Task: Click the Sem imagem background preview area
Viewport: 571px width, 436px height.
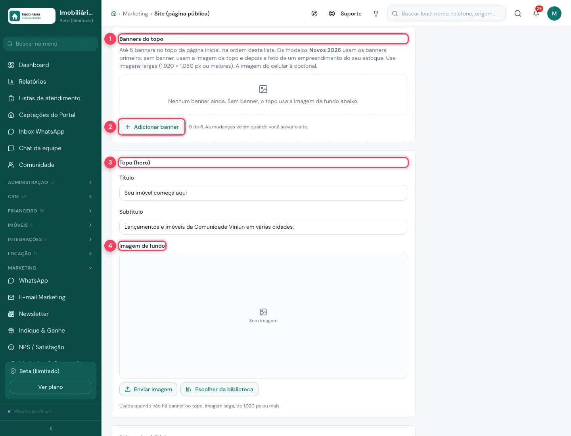Action: coord(263,316)
